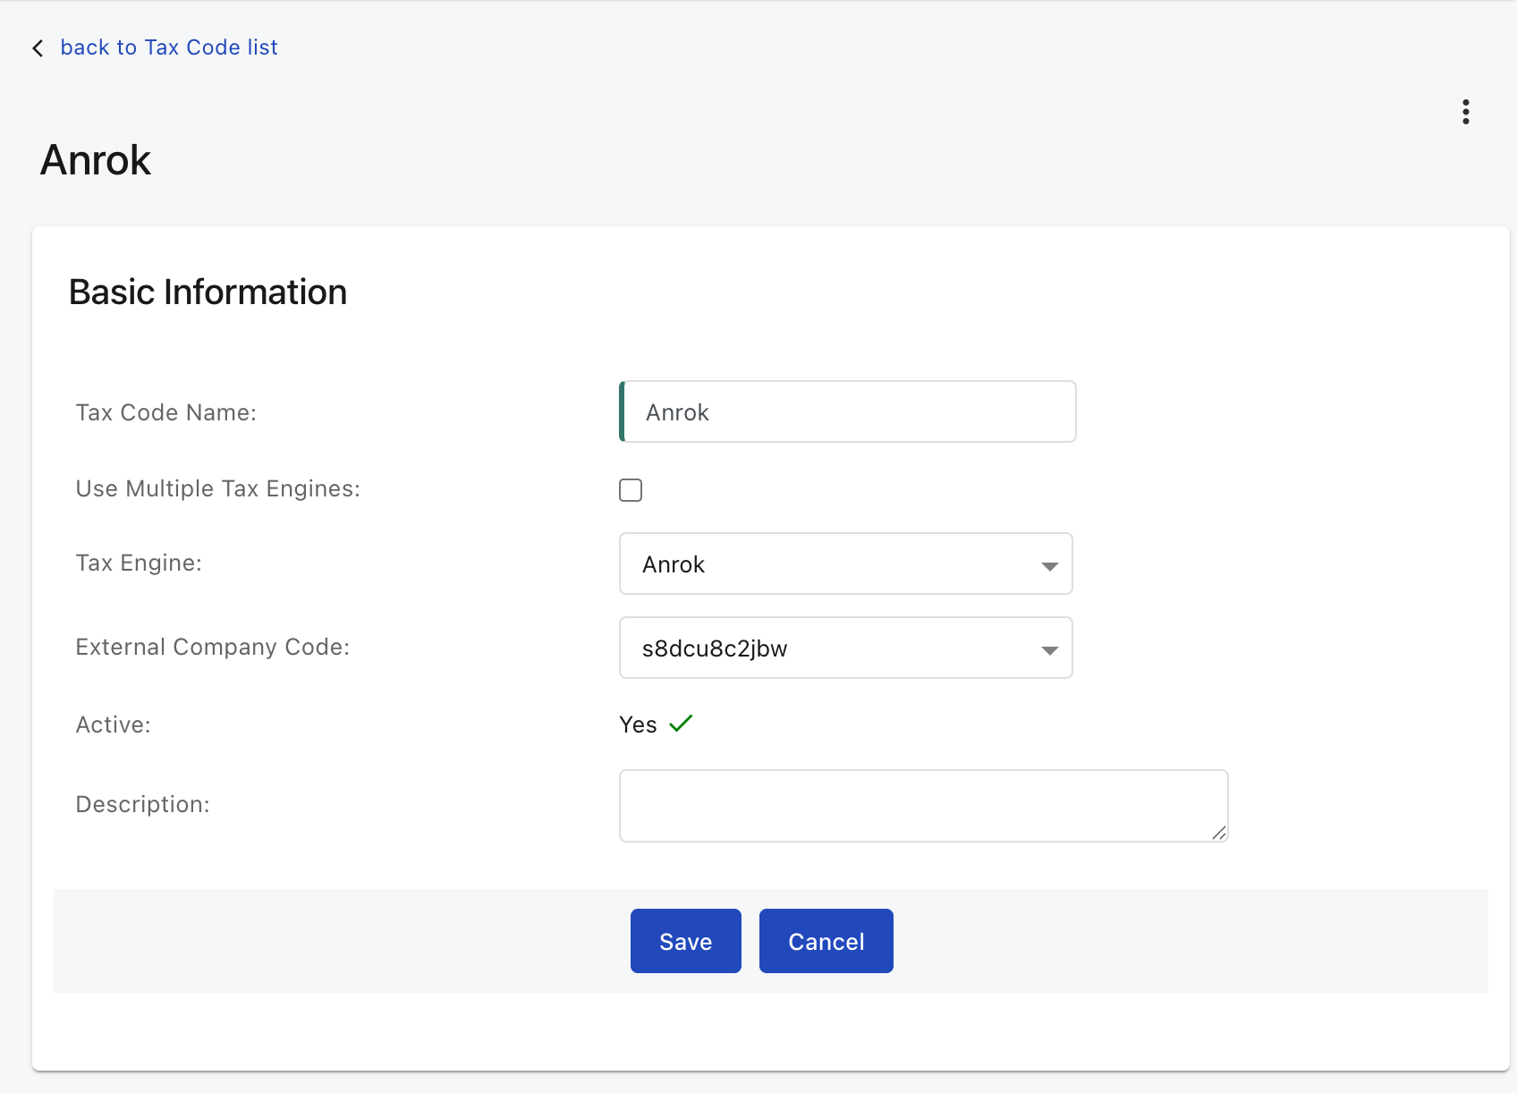Click the 'Yes' Active status text

click(x=638, y=724)
